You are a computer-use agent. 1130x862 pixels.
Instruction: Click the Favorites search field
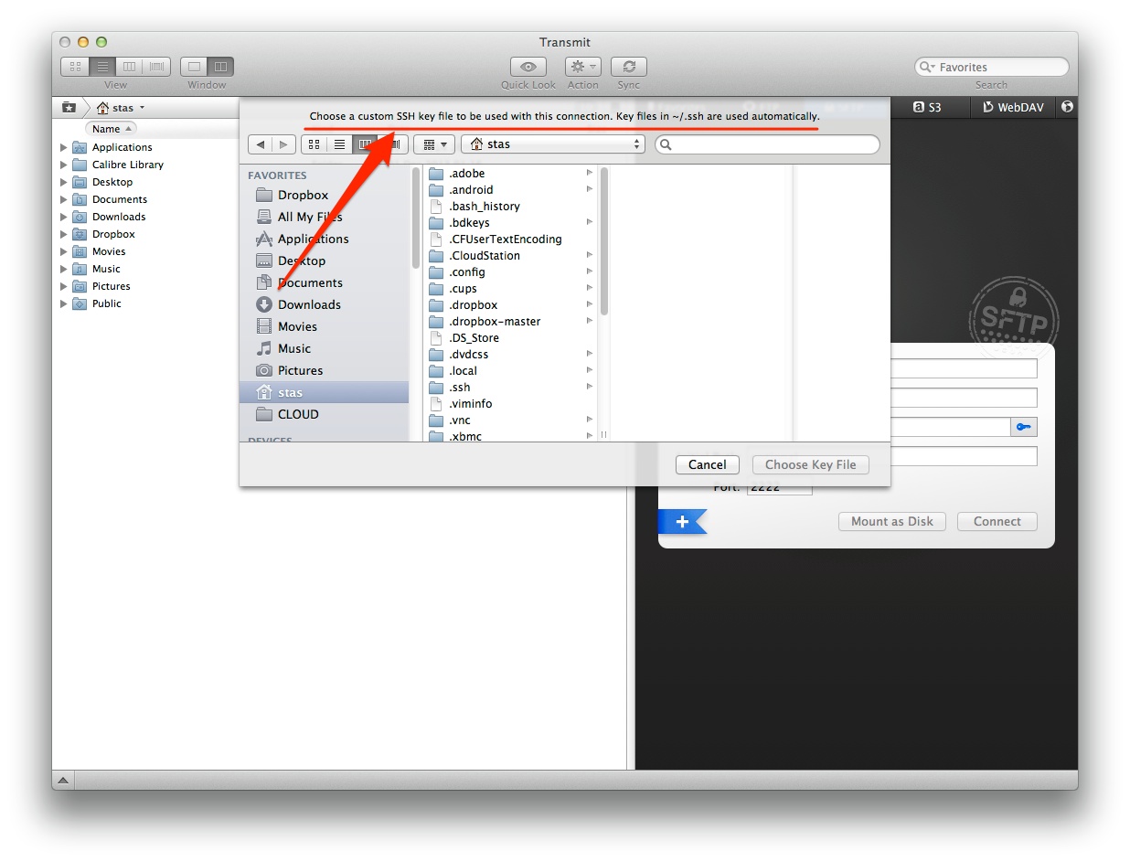tap(991, 67)
